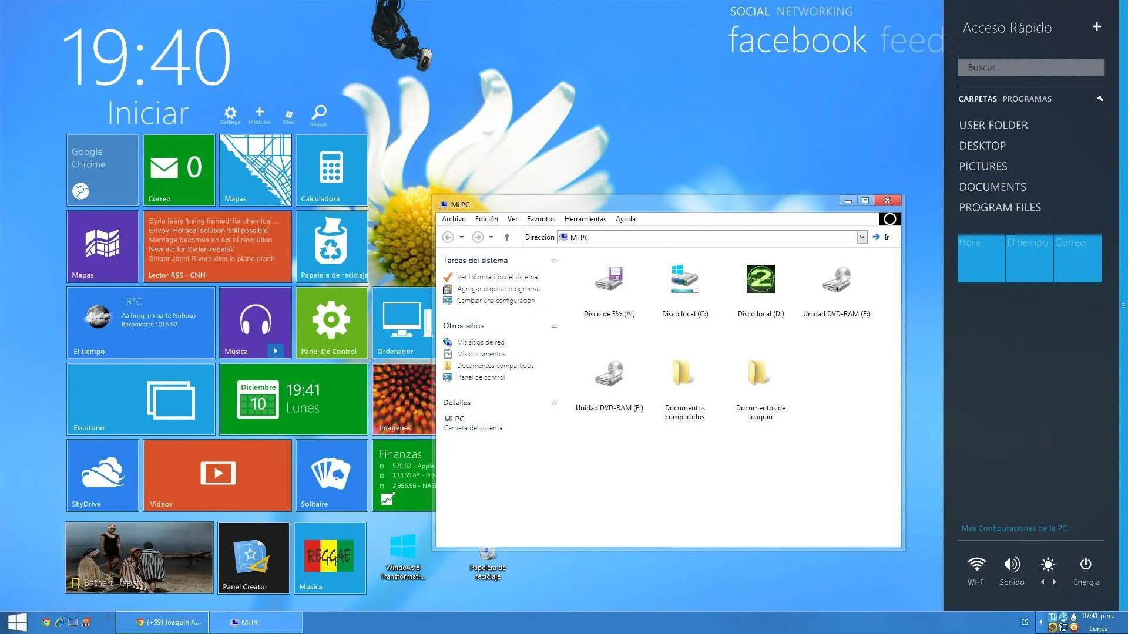Switch to the PROGRAMAS tab

tap(1027, 99)
